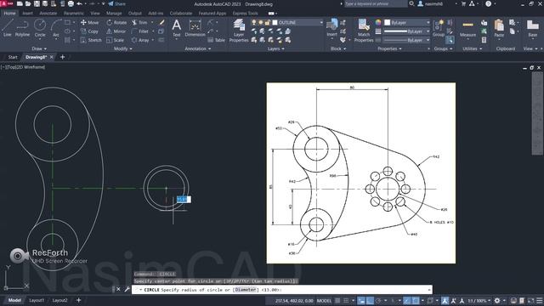Select the Polyline tool
Viewport: 544px width, 306px height.
[x=22, y=28]
